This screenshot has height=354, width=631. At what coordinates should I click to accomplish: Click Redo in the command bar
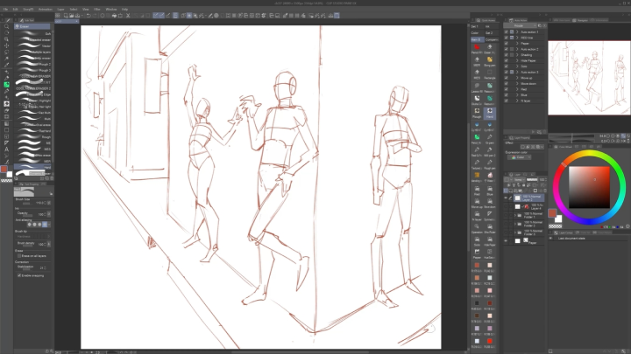point(95,16)
